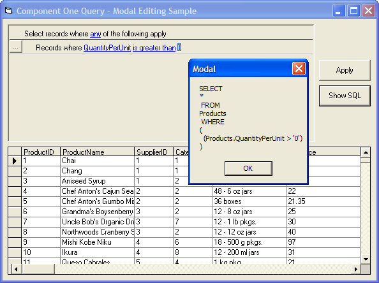Click the 'Grandma's Boysenberry' cell
Screen dimensions: 379x283
click(x=97, y=212)
